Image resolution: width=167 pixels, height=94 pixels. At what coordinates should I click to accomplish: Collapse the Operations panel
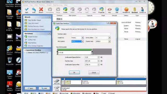click(49, 34)
